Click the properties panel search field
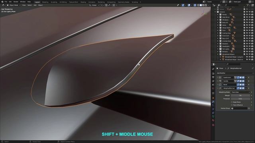Image resolution: width=255 pixels, height=143 pixels. [x=233, y=64]
